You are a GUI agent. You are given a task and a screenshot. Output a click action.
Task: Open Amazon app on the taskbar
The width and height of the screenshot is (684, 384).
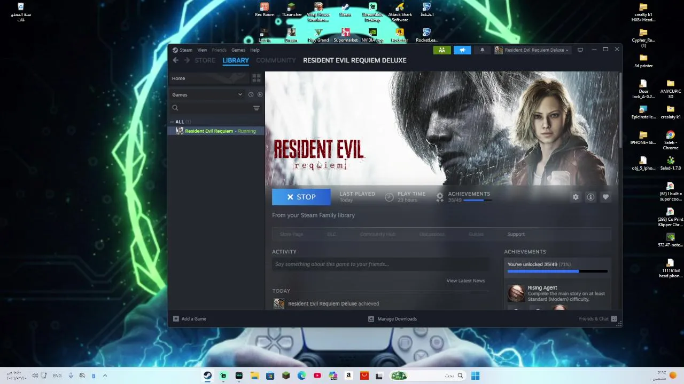pos(348,375)
